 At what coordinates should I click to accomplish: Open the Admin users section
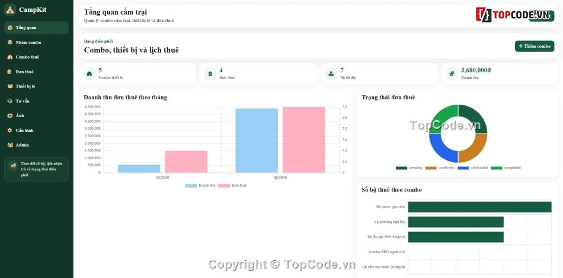point(36,145)
